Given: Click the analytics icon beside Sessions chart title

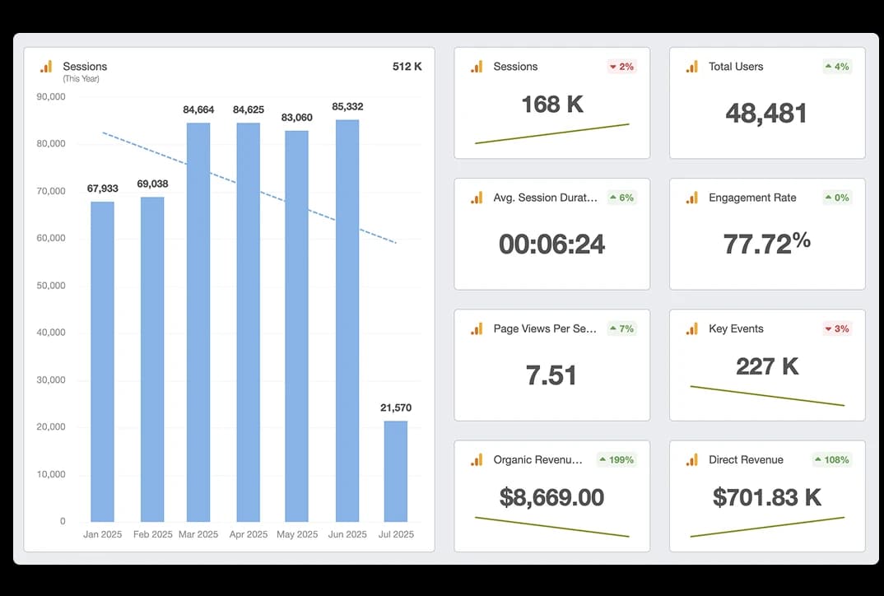Looking at the screenshot, I should click(x=46, y=67).
